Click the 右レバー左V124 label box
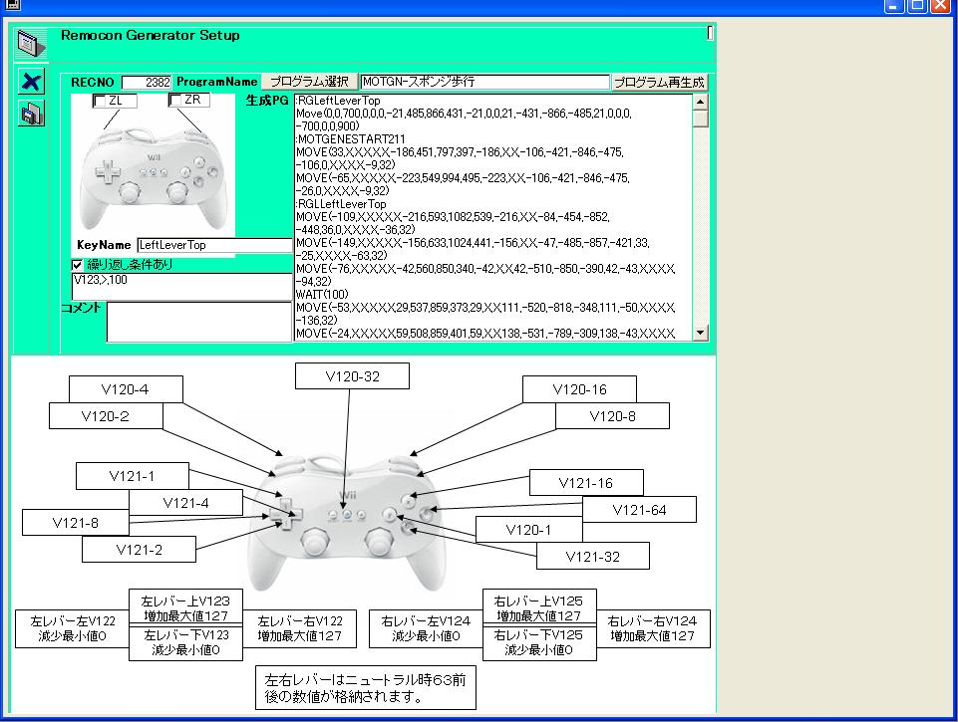958x722 pixels. pos(426,628)
